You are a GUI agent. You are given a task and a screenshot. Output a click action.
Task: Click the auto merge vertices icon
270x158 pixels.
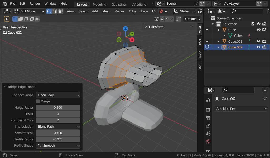[179, 19]
